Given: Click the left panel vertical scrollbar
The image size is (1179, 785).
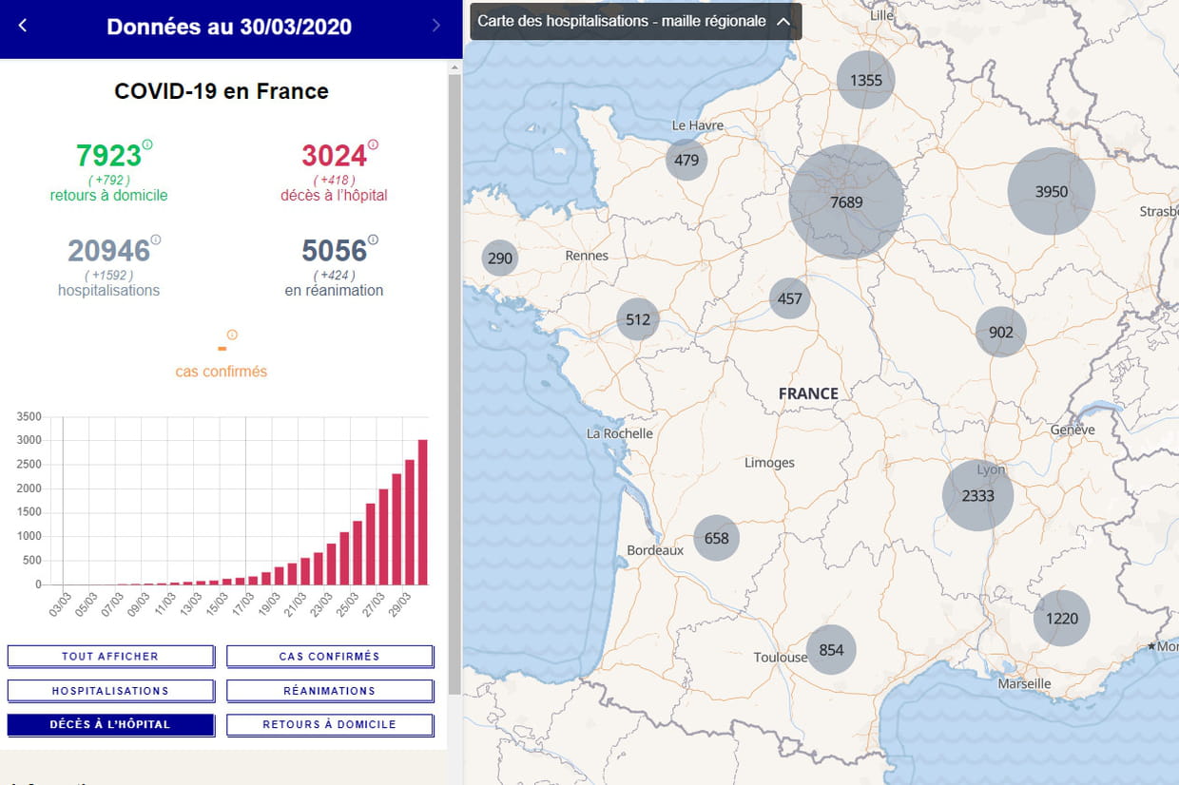Looking at the screenshot, I should coord(454,380).
